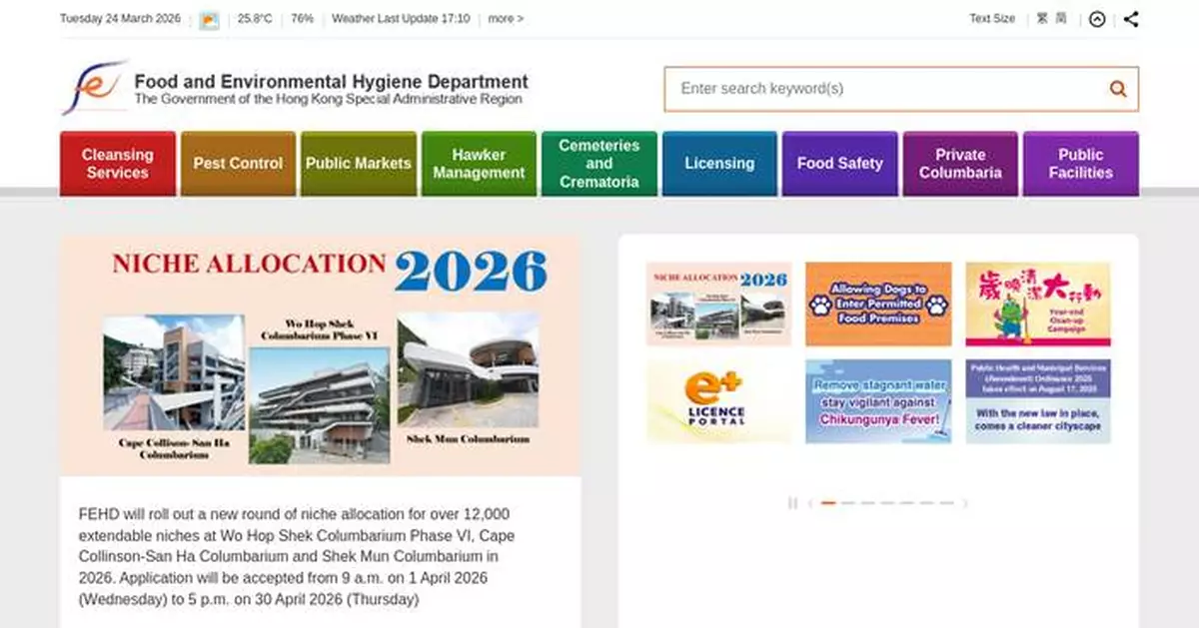Viewport: 1199px width, 628px height.
Task: Go to next carousel slide arrow
Action: point(965,503)
